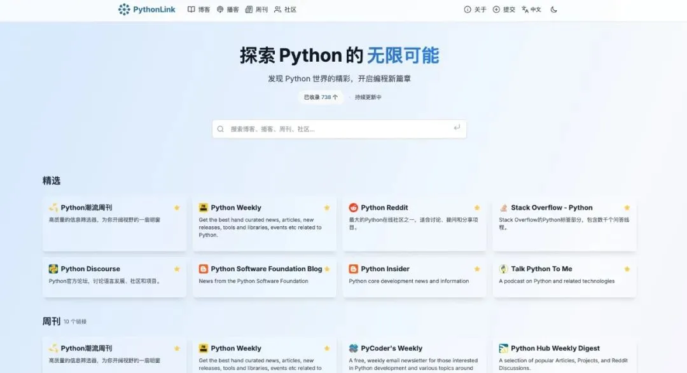Image resolution: width=687 pixels, height=373 pixels.
Task: Click the PyCoder's Weekly logo icon
Action: (354, 348)
